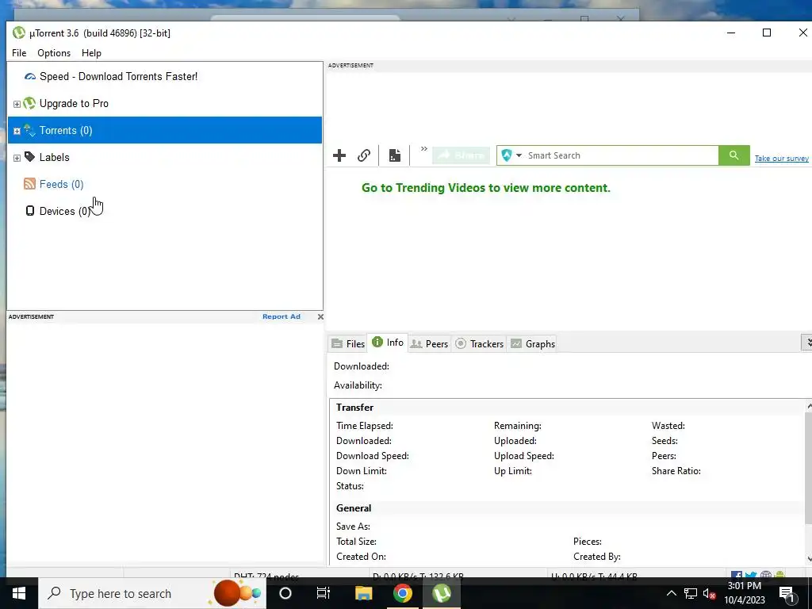
Task: Click the muted volume tray icon
Action: point(709,593)
